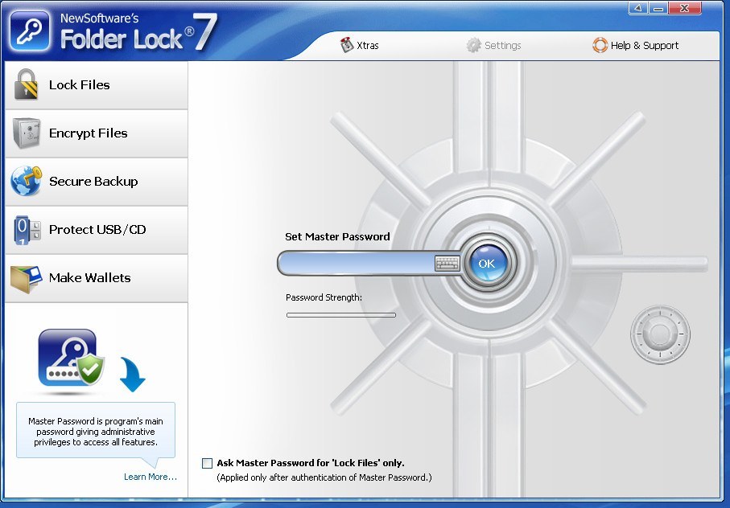Enable Ask Master Password for Lock Files only
The image size is (730, 508).
click(207, 463)
